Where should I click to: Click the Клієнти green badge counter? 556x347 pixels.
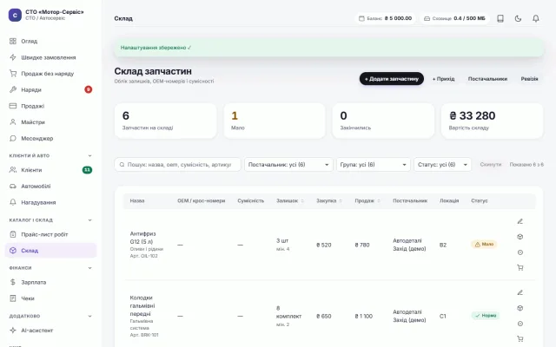click(87, 170)
